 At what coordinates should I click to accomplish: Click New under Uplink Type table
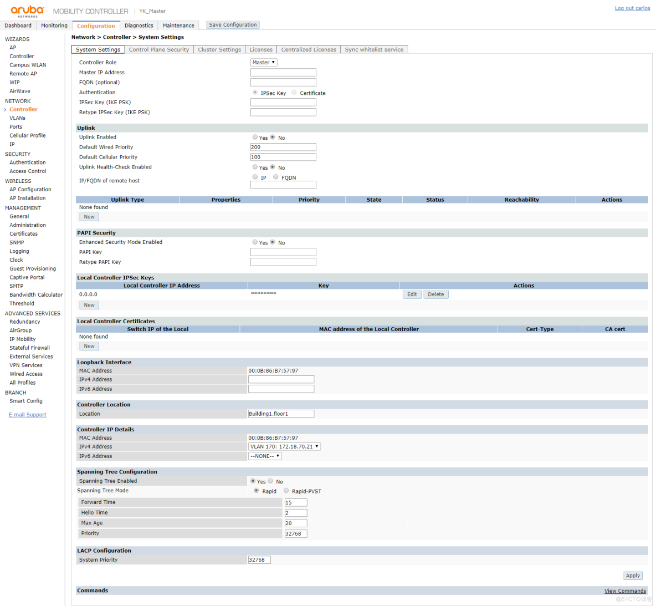pos(89,217)
